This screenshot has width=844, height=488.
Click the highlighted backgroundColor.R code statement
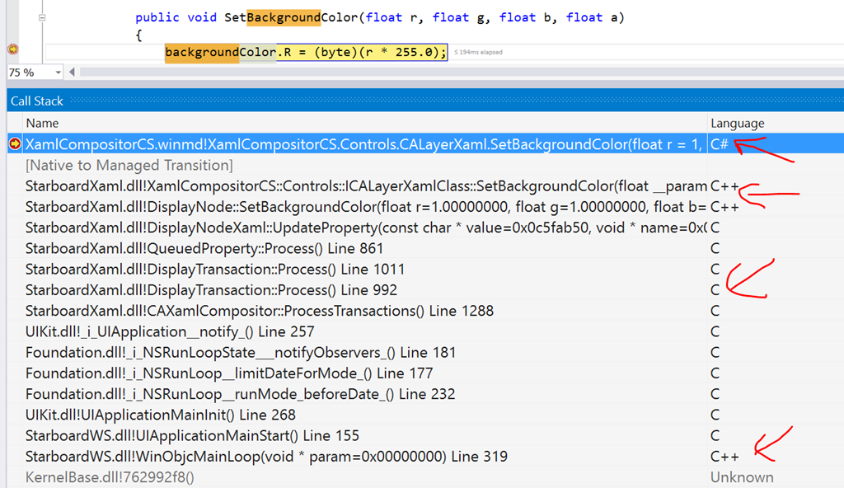pos(306,52)
